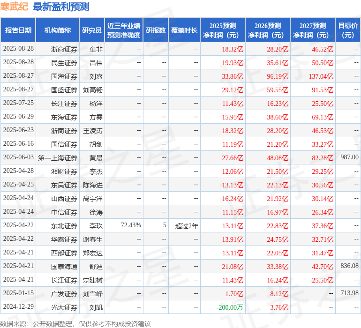Click the 72.43% accuracy value
This screenshot has height=328, width=361.
point(131,225)
